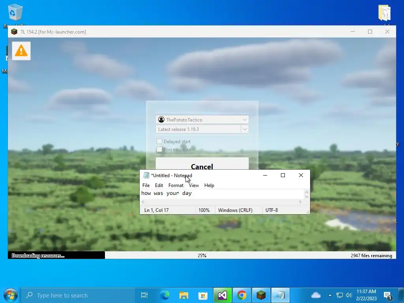Maximize the TL launcher window
Screen dimensions: 404x303
[x=370, y=32]
